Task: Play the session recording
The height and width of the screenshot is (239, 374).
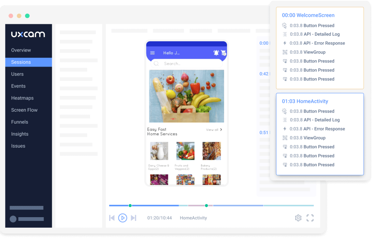Action: 123,218
